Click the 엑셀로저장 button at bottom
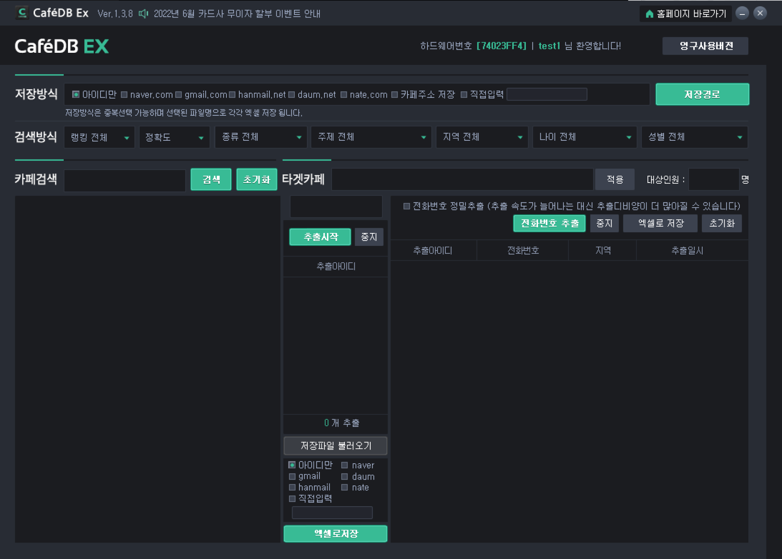782x559 pixels. click(335, 534)
